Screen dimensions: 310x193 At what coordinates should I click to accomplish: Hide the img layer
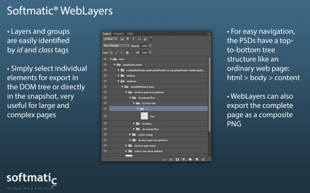point(105,116)
